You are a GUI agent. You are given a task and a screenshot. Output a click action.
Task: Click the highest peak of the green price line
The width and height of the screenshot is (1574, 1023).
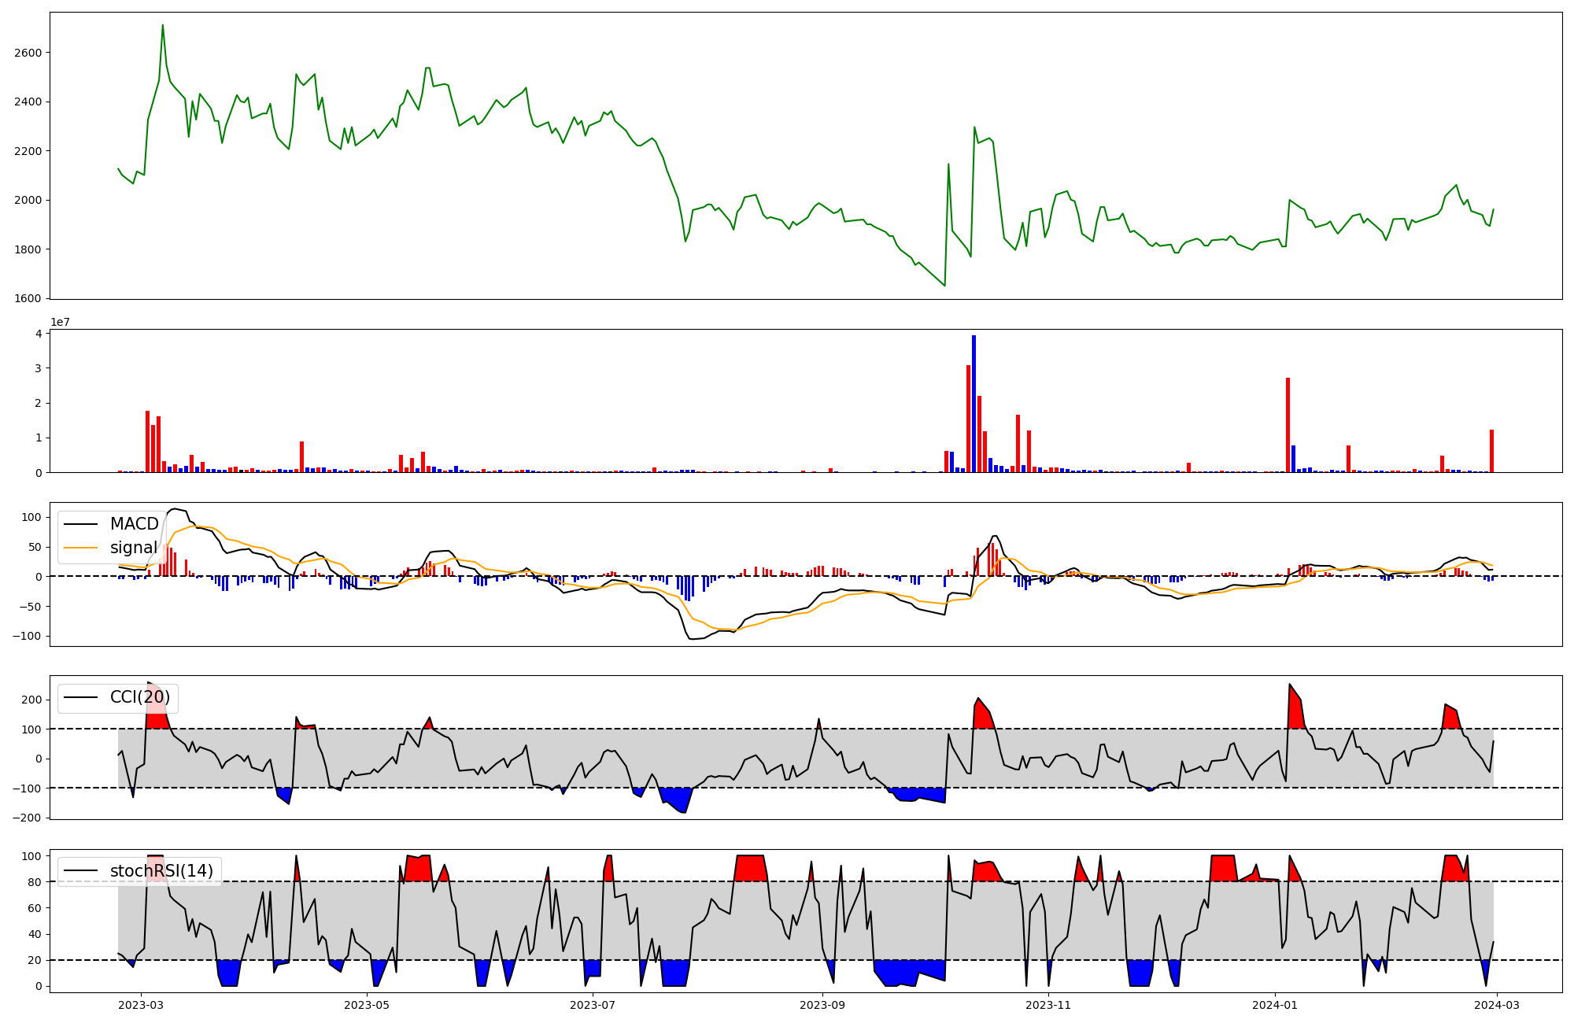163,26
